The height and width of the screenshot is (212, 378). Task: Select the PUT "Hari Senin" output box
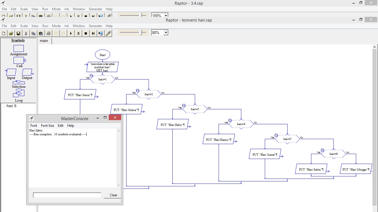[x=80, y=94]
